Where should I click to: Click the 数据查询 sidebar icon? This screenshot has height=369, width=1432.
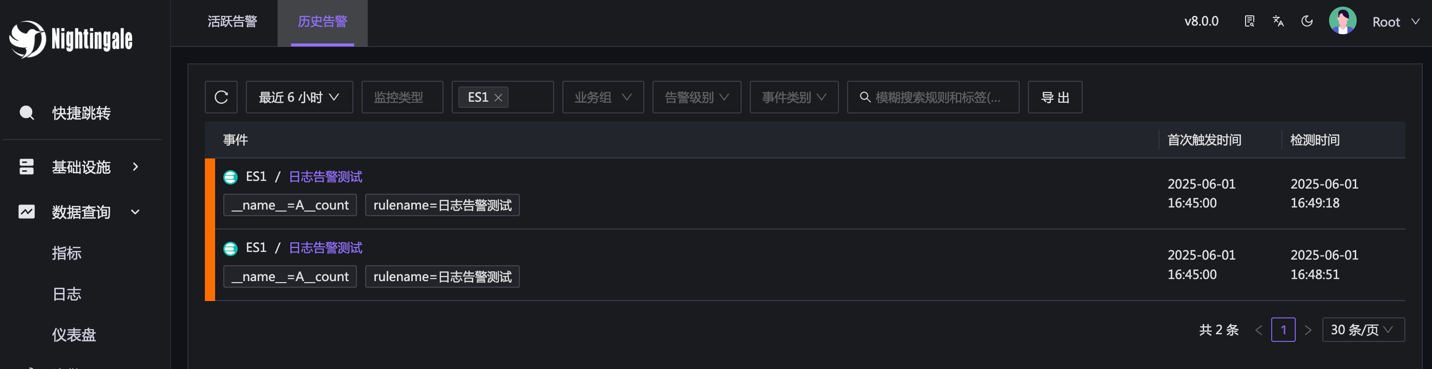click(26, 212)
